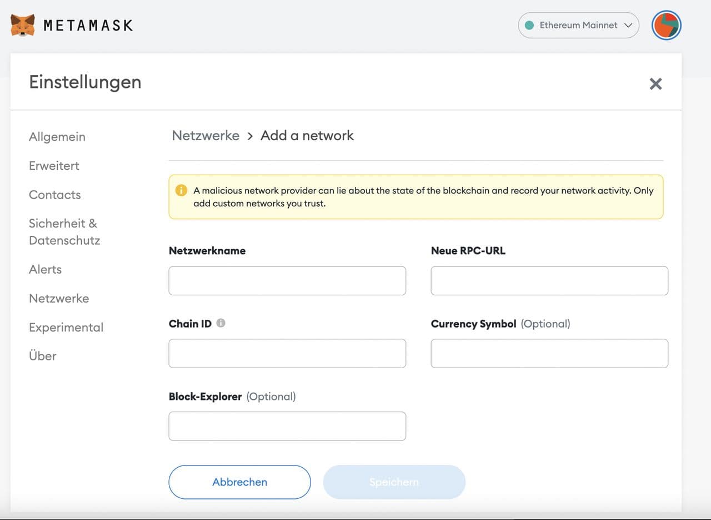
Task: Open the Allgemein settings section
Action: click(57, 137)
